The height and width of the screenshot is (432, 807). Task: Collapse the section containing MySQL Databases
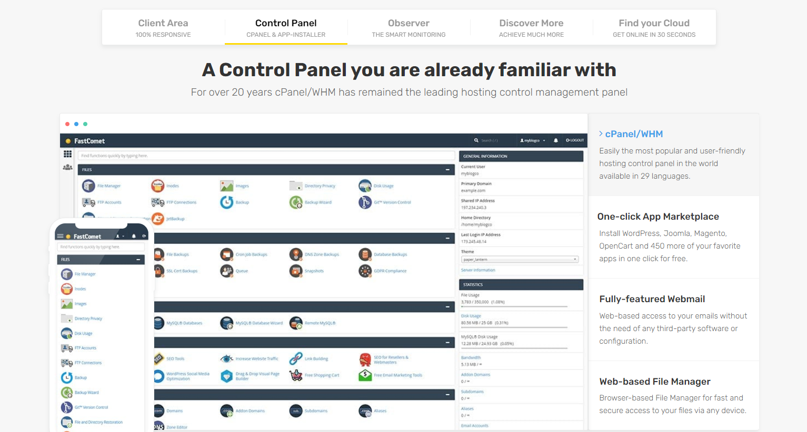click(447, 306)
